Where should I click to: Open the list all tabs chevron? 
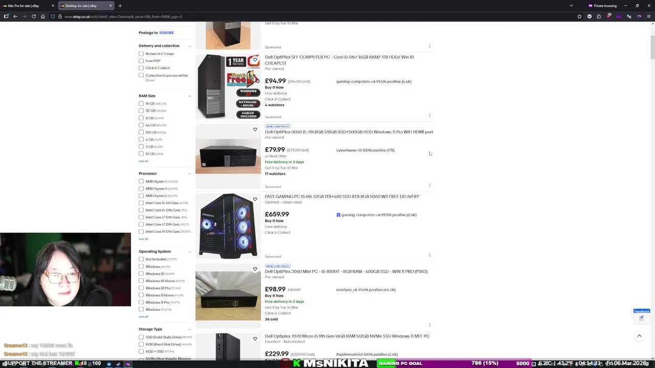571,6
